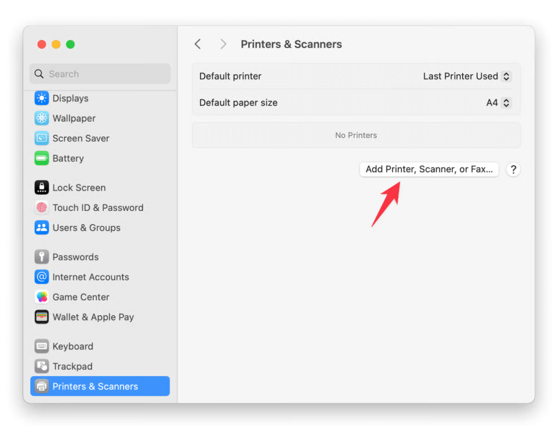
Task: Click the Wallpaper flower icon
Action: pos(42,118)
